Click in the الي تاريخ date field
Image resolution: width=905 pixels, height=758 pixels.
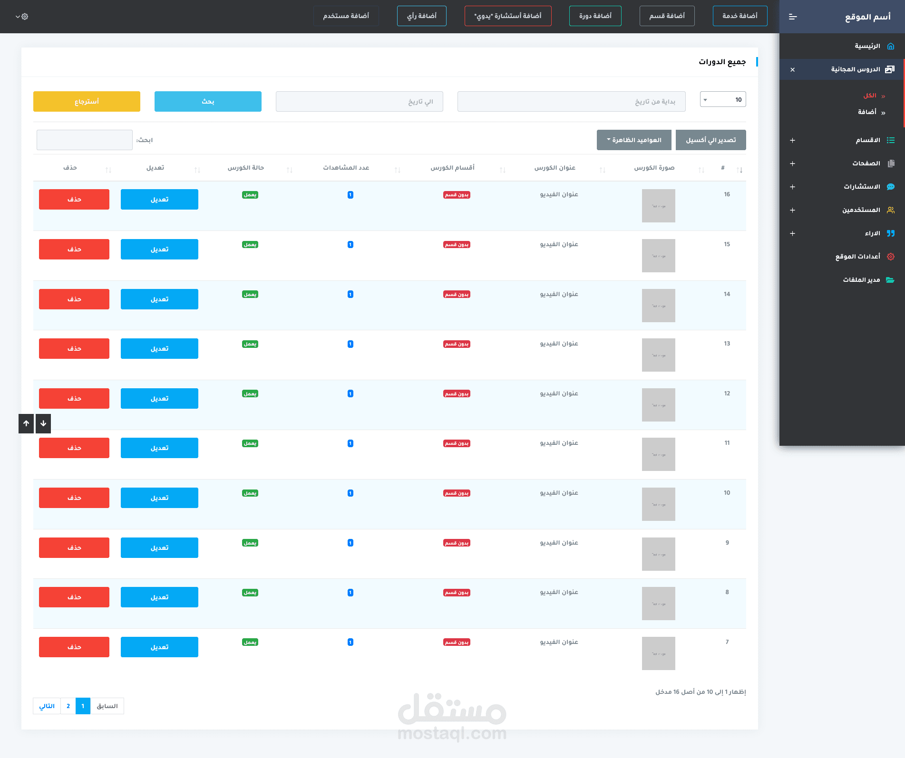click(360, 102)
